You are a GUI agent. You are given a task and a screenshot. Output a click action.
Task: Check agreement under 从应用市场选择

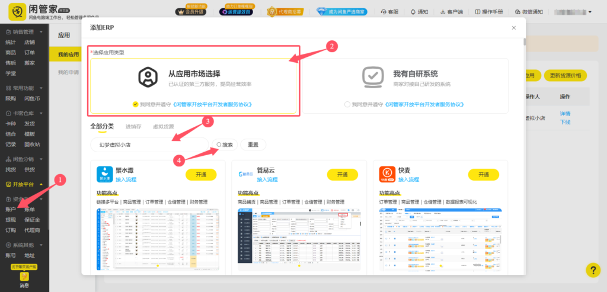[x=135, y=104]
